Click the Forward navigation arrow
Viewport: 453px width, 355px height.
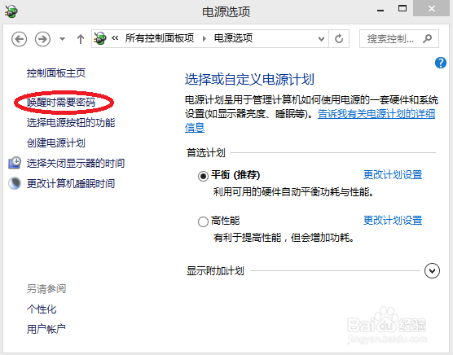click(42, 38)
